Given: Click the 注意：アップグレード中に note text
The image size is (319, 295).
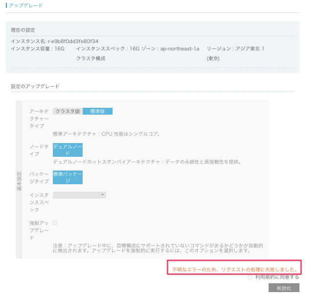Looking at the screenshot, I should pos(158,248).
